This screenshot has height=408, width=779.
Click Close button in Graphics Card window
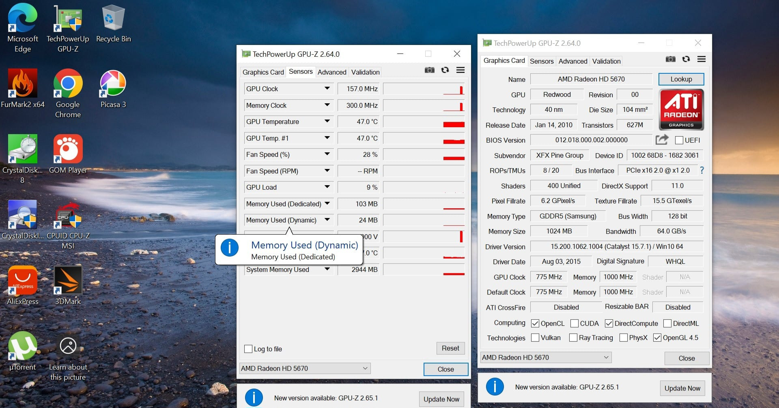(x=686, y=358)
